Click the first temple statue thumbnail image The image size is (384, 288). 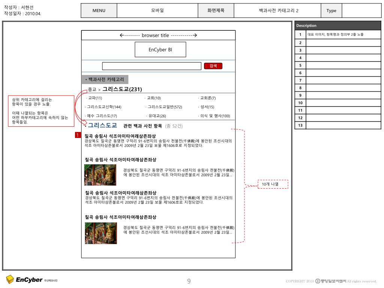[x=100, y=175]
